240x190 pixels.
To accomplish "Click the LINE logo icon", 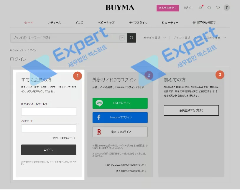I will 99,103.
